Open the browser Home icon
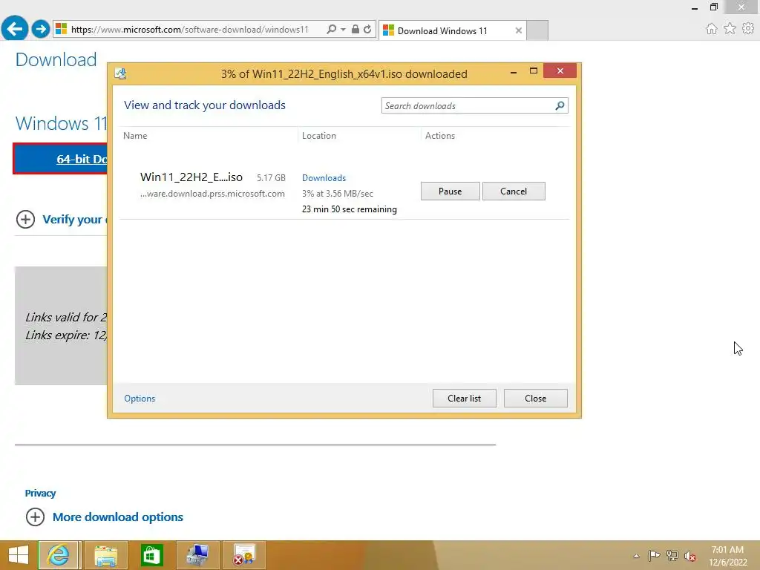The height and width of the screenshot is (570, 760). tap(711, 29)
